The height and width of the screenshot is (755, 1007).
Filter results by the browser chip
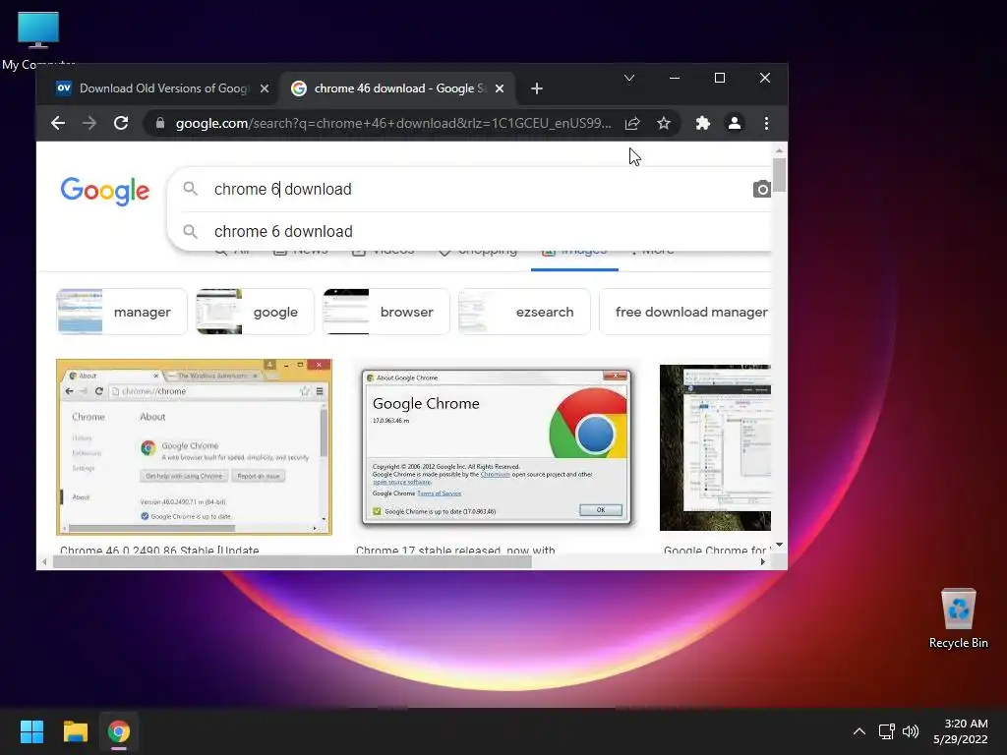pos(385,312)
